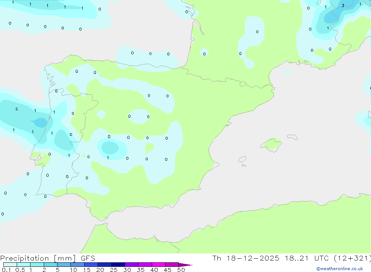
Task: Click the Mallorca island on the map
Action: 271,144
